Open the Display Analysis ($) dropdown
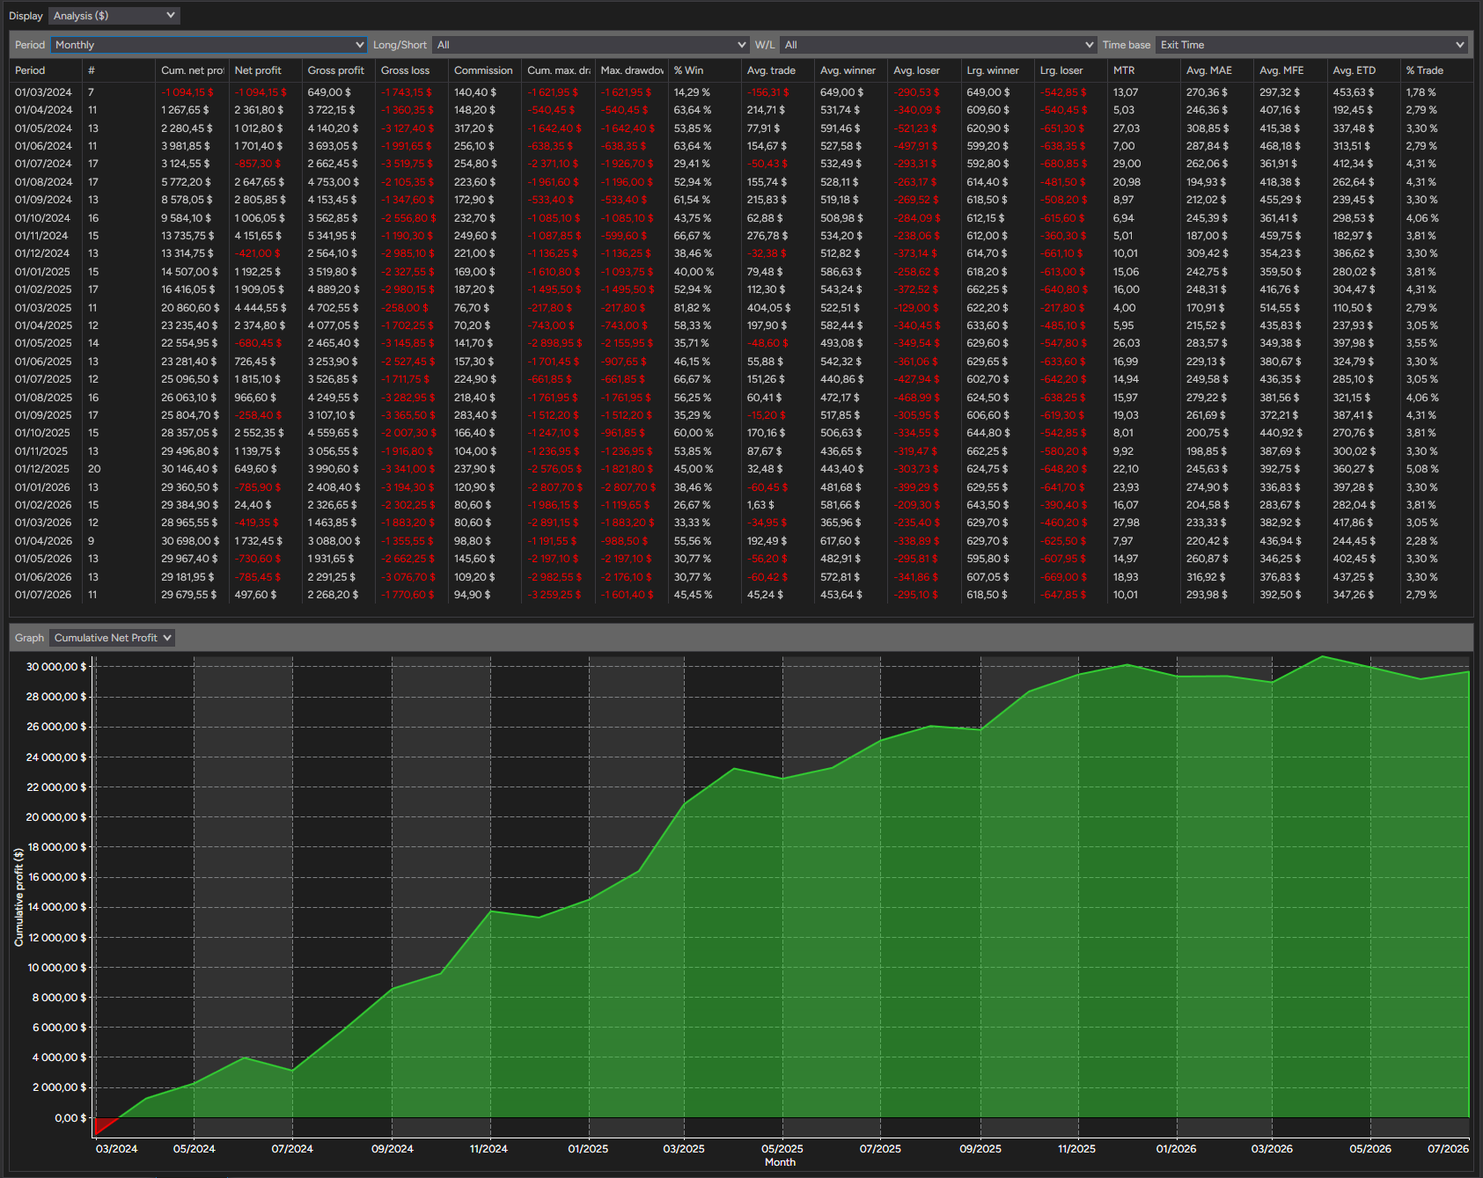The width and height of the screenshot is (1483, 1178). click(114, 16)
